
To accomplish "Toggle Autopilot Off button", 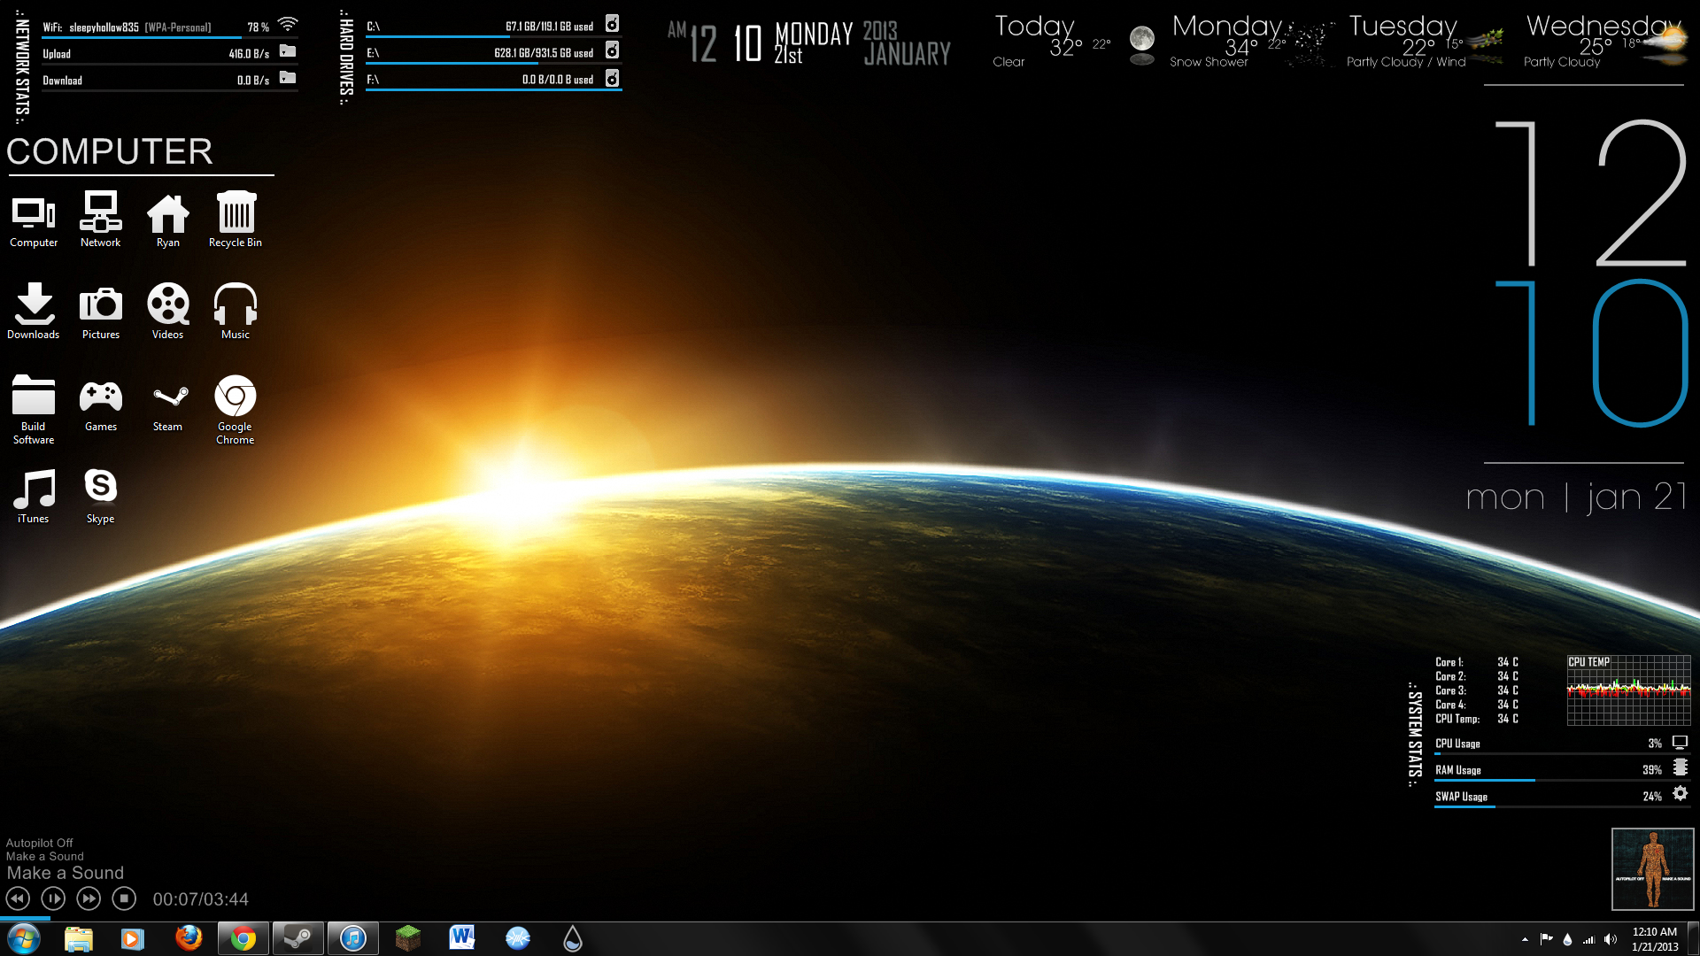I will tap(39, 842).
